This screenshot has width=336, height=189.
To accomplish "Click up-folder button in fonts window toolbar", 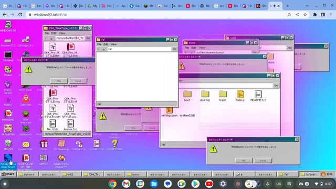I will 51,38.
